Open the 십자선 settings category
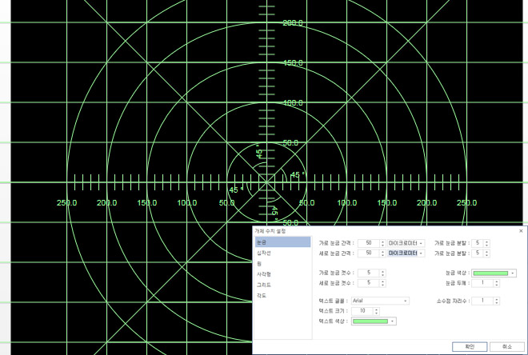The image size is (528, 355). pos(282,253)
